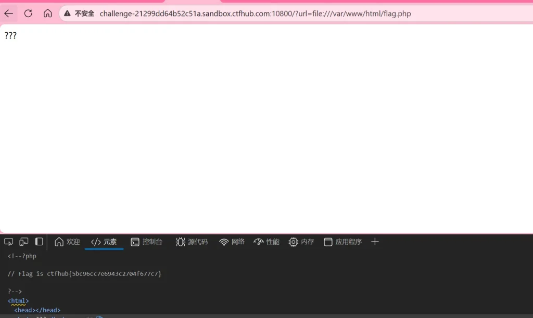Click the browser back arrow button

9,14
